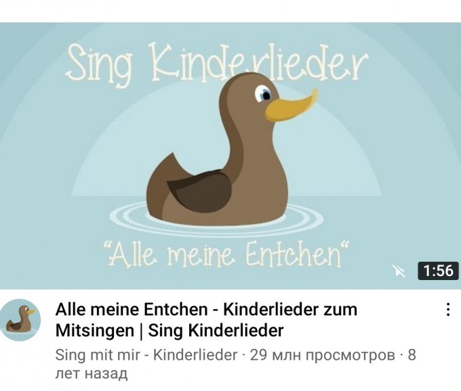Open the three-dot video options menu
Screen dimensions: 461x391
click(x=447, y=309)
